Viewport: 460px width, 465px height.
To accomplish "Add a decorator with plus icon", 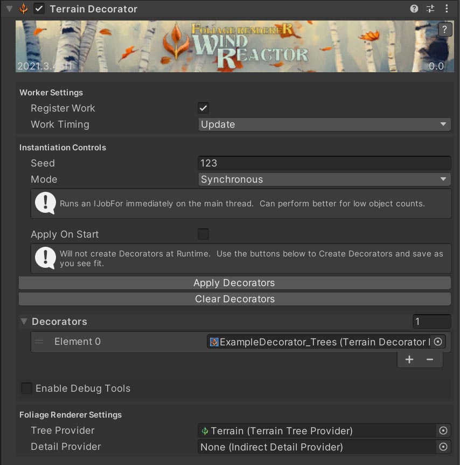I will coord(409,359).
